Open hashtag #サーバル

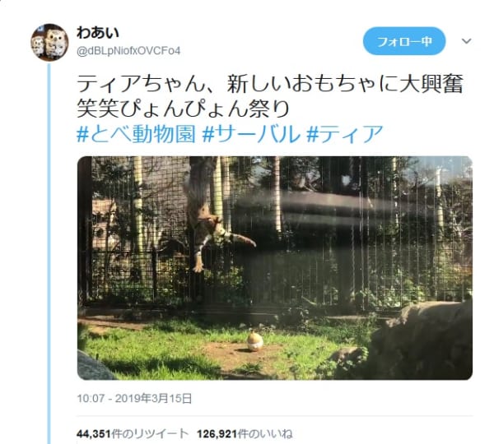[251, 134]
